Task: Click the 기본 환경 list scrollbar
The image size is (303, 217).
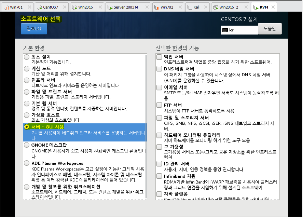Action: coord(146,126)
